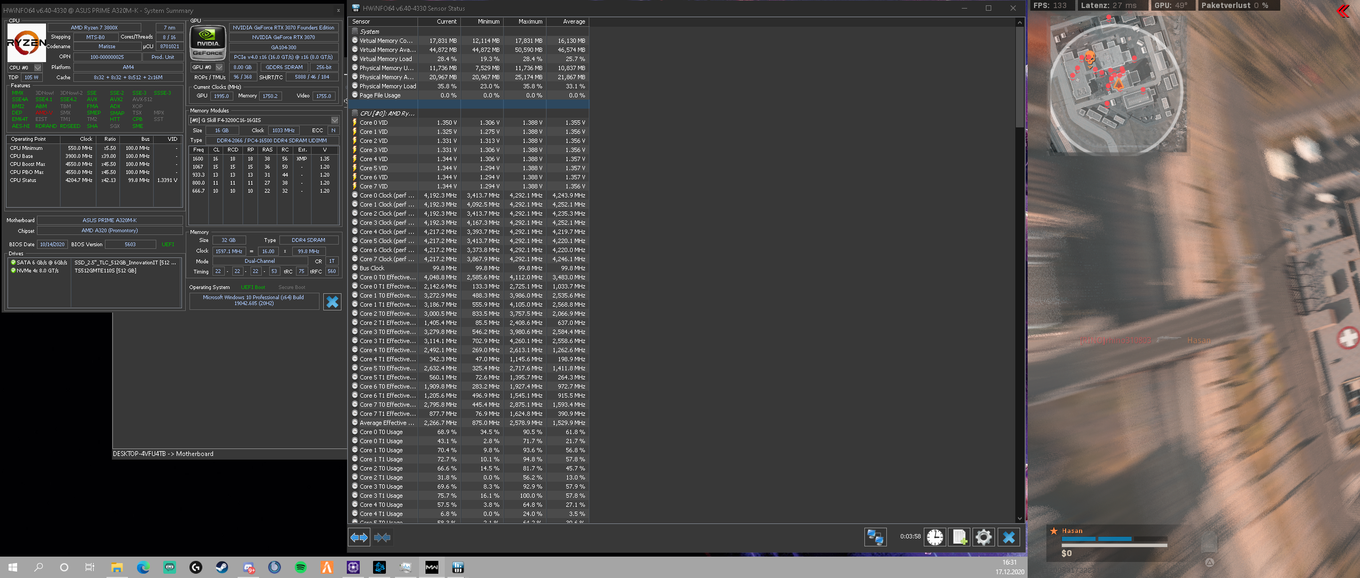
Task: Open the GPU #0 selector dropdown
Action: [219, 67]
